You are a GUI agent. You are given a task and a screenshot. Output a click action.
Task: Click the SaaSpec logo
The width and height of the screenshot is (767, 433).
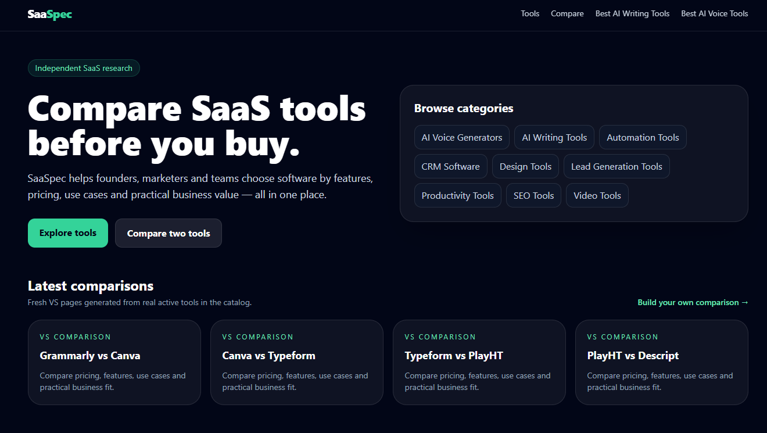pyautogui.click(x=50, y=15)
